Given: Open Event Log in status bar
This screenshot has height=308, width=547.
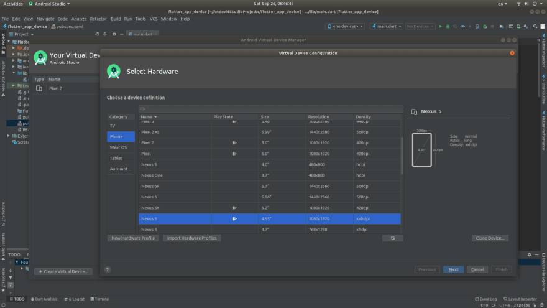Looking at the screenshot, I should point(486,299).
